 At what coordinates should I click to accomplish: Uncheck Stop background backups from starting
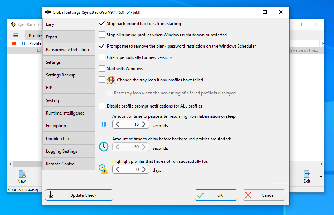point(102,23)
